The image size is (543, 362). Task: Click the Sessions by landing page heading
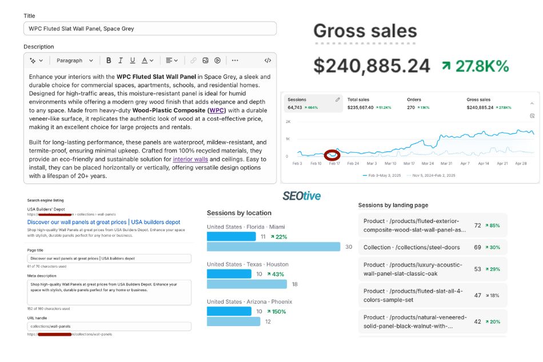tap(393, 205)
